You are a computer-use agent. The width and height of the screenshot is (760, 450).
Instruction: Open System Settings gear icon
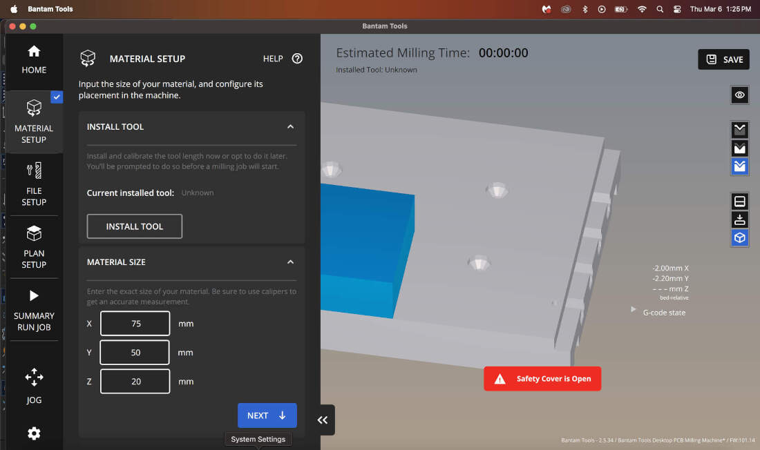click(34, 433)
